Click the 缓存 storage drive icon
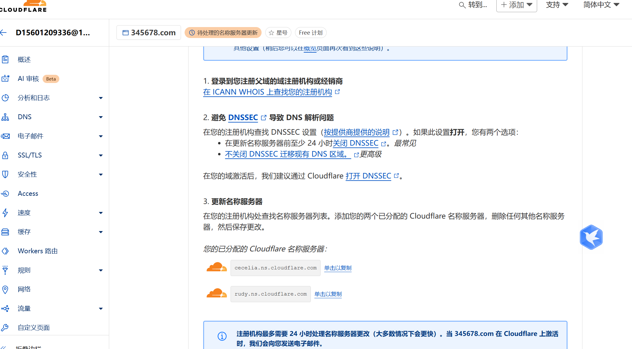Image resolution: width=632 pixels, height=349 pixels. pyautogui.click(x=5, y=232)
